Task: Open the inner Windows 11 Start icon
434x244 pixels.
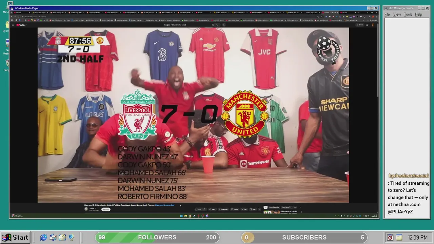Action: pos(181,216)
